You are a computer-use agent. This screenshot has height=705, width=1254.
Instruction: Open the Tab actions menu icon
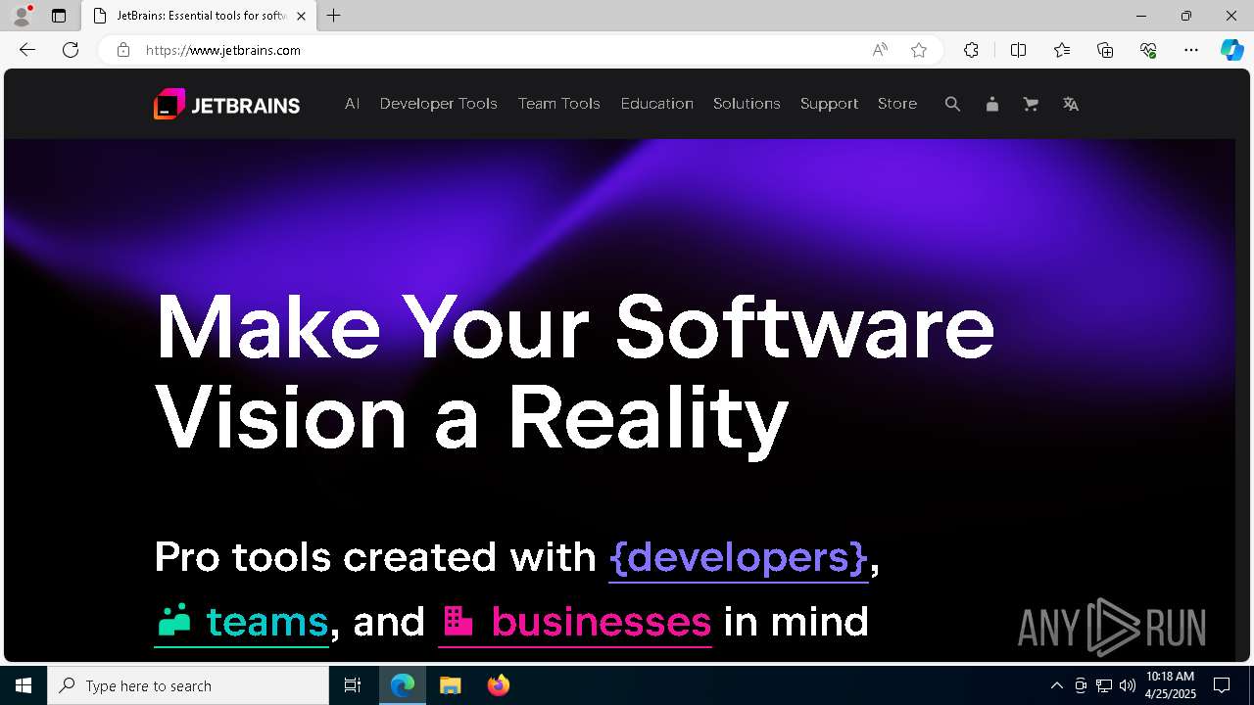(59, 16)
